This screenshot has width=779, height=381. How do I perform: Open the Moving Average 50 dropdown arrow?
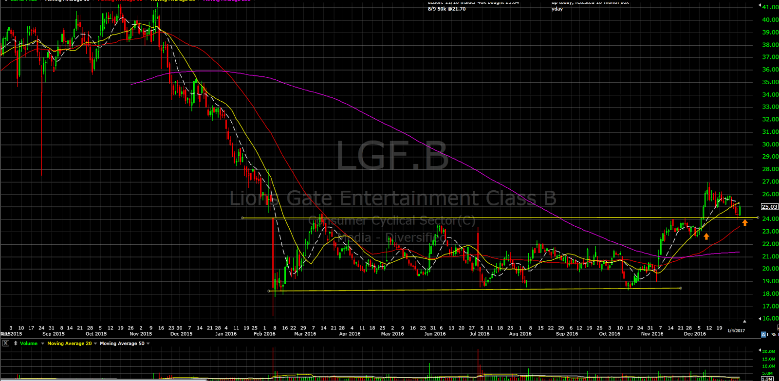pos(148,344)
